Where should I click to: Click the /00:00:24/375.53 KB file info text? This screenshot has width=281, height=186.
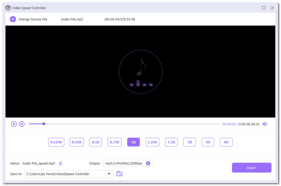pyautogui.click(x=119, y=19)
